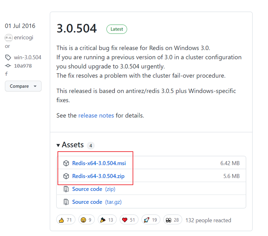Click the Latest badge
Image resolution: width=268 pixels, height=236 pixels.
[116, 29]
